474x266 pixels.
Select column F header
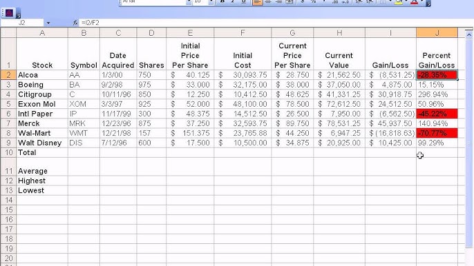tap(243, 32)
